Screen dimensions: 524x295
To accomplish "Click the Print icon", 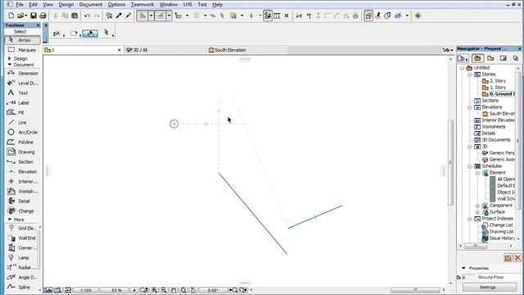I will pos(43,16).
